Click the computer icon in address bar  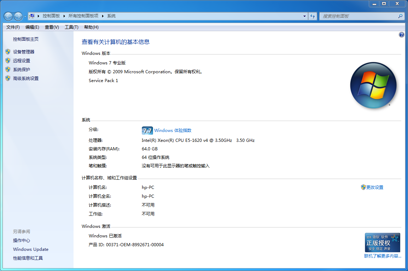click(32, 16)
